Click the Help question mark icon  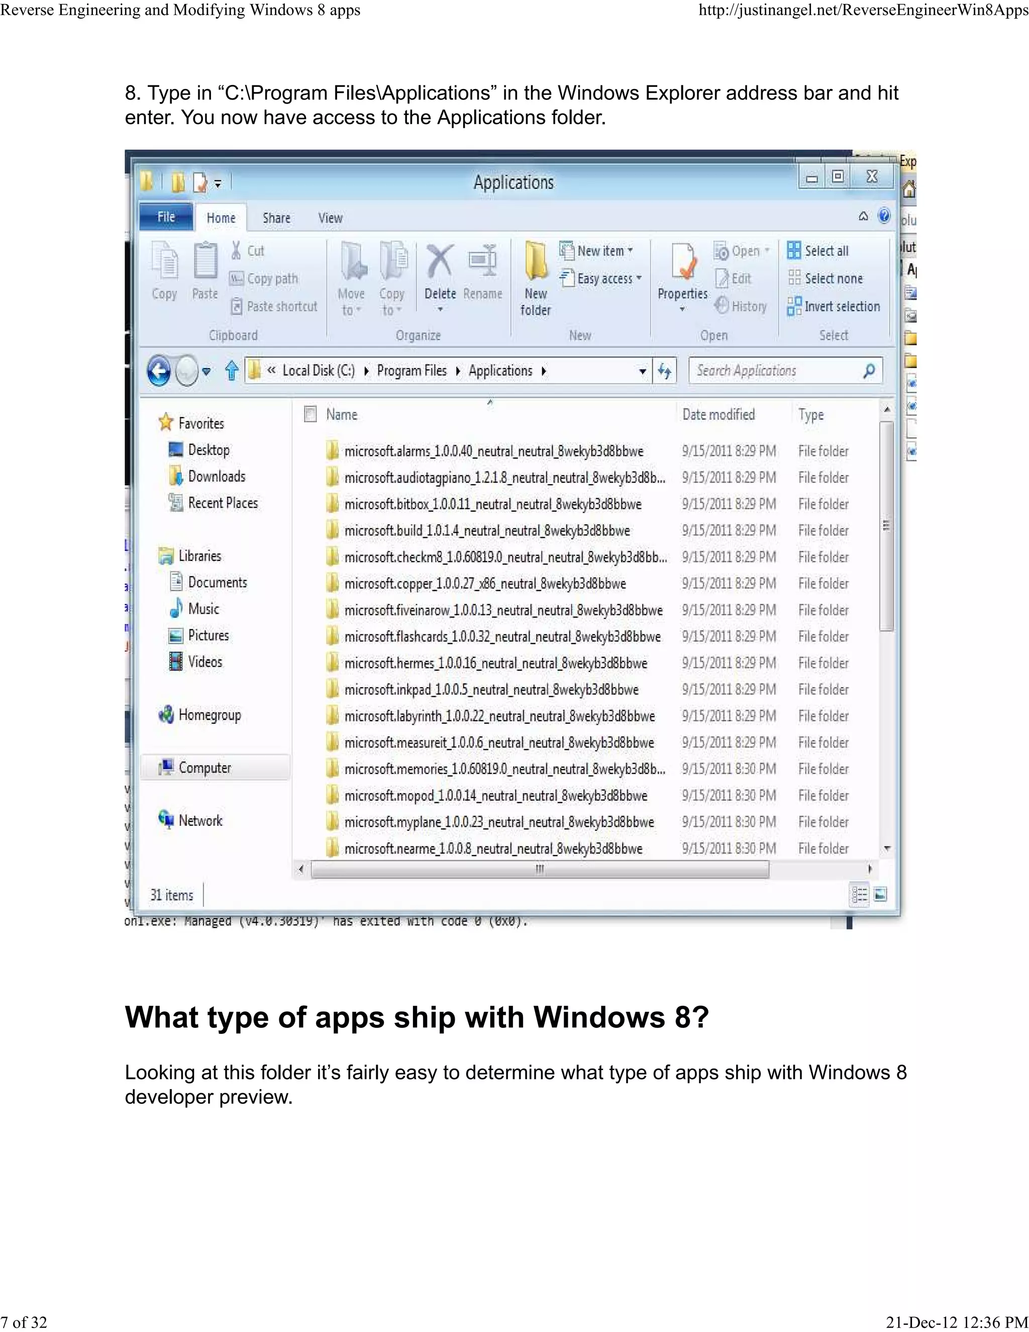tap(884, 216)
